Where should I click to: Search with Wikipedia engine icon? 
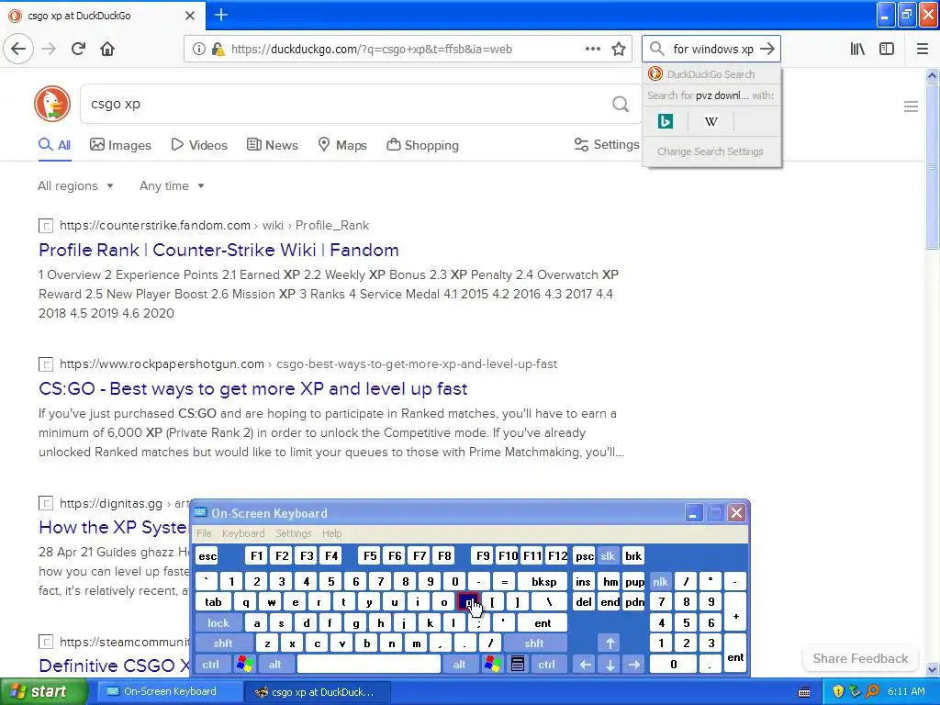[711, 122]
